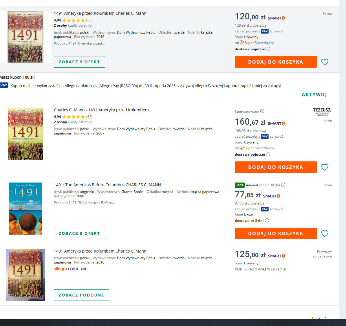Click 'Zobacz podobne' on Allegro Lokalnie listing

pyautogui.click(x=81, y=295)
